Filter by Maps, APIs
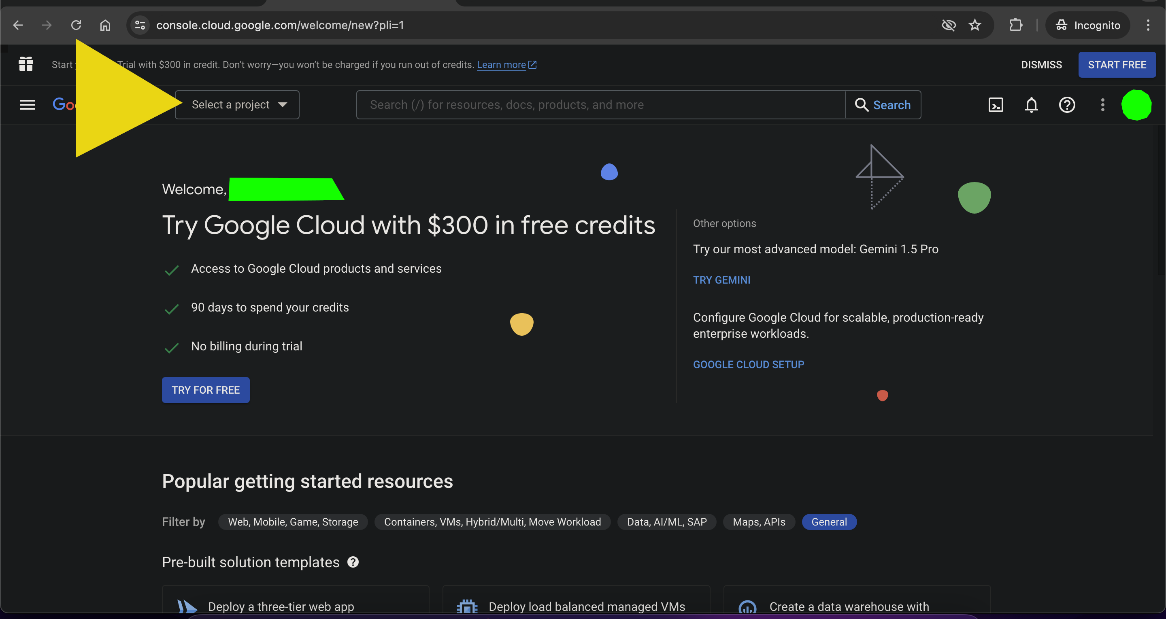 click(x=759, y=522)
